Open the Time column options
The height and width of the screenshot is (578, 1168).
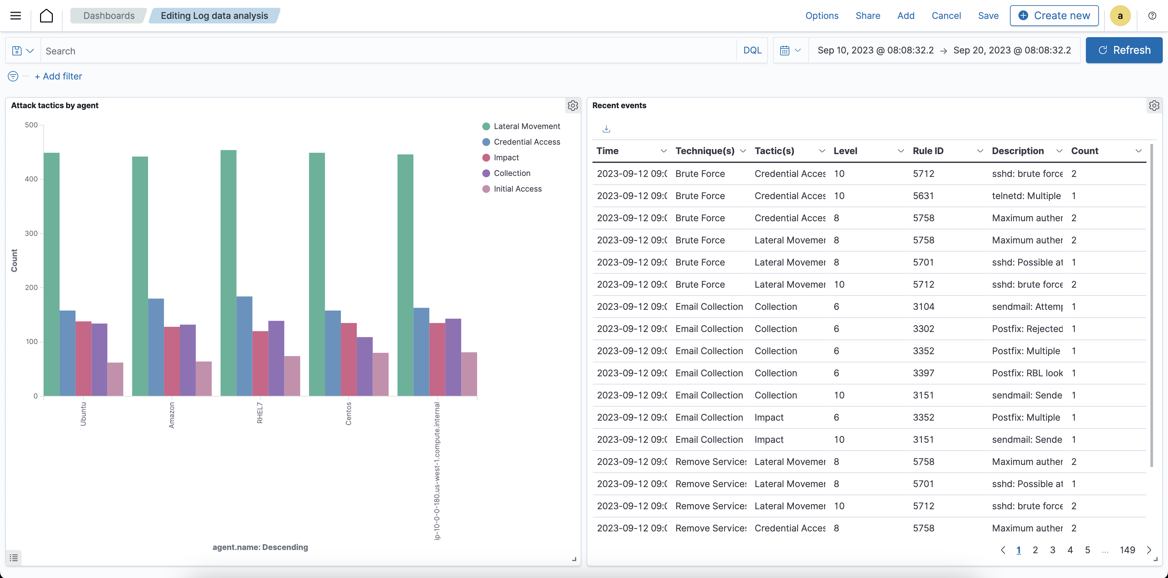click(x=663, y=151)
